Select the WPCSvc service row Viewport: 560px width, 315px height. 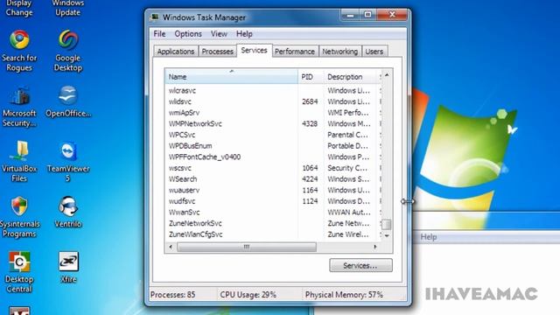pos(273,135)
